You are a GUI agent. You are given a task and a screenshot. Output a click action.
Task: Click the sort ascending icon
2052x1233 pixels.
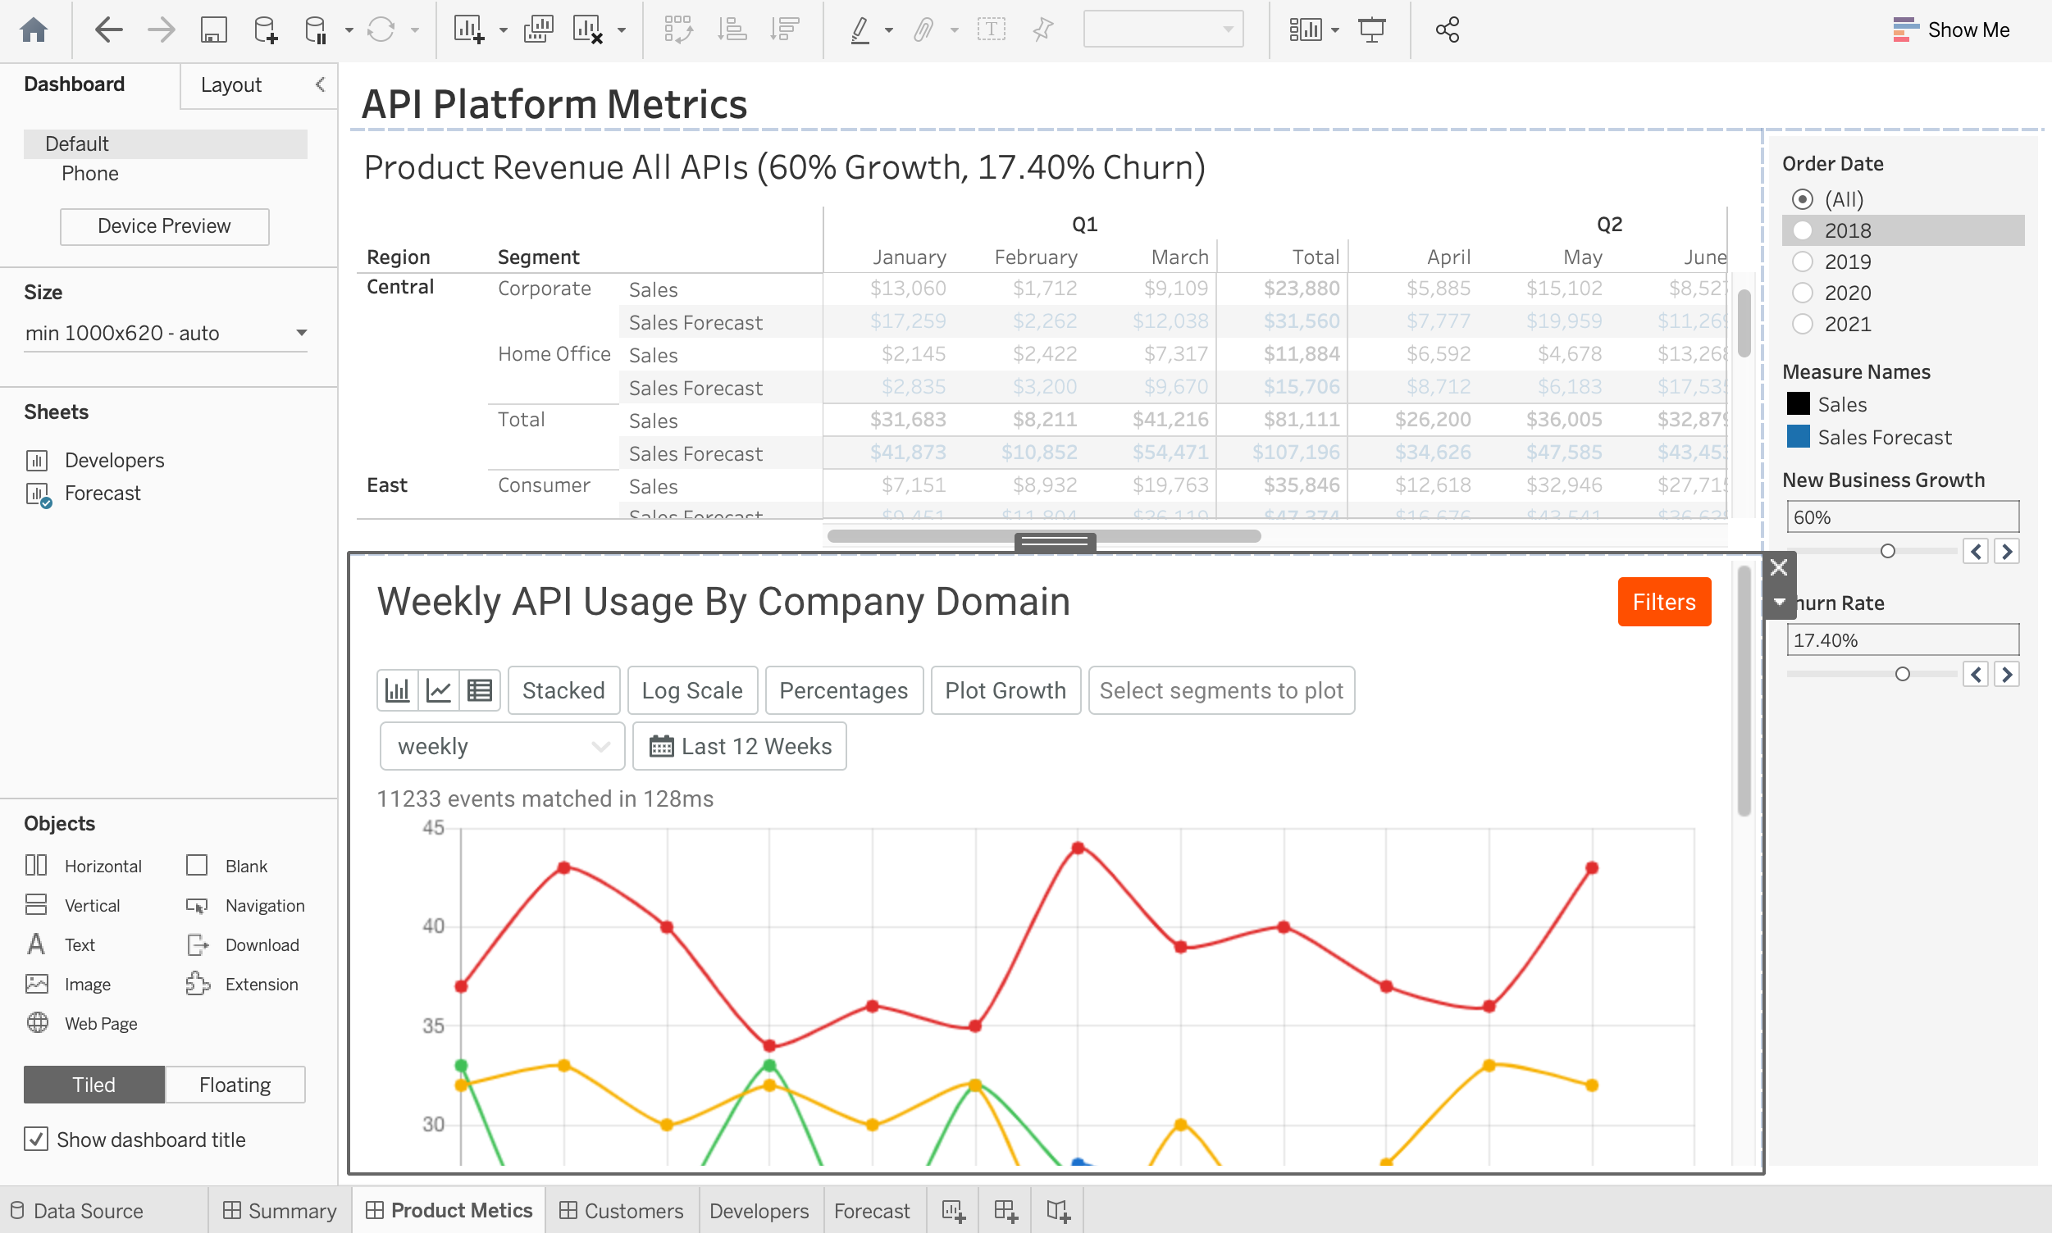732,30
